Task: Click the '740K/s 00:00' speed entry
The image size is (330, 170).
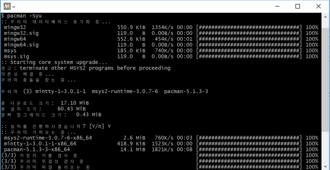Action: [x=173, y=51]
